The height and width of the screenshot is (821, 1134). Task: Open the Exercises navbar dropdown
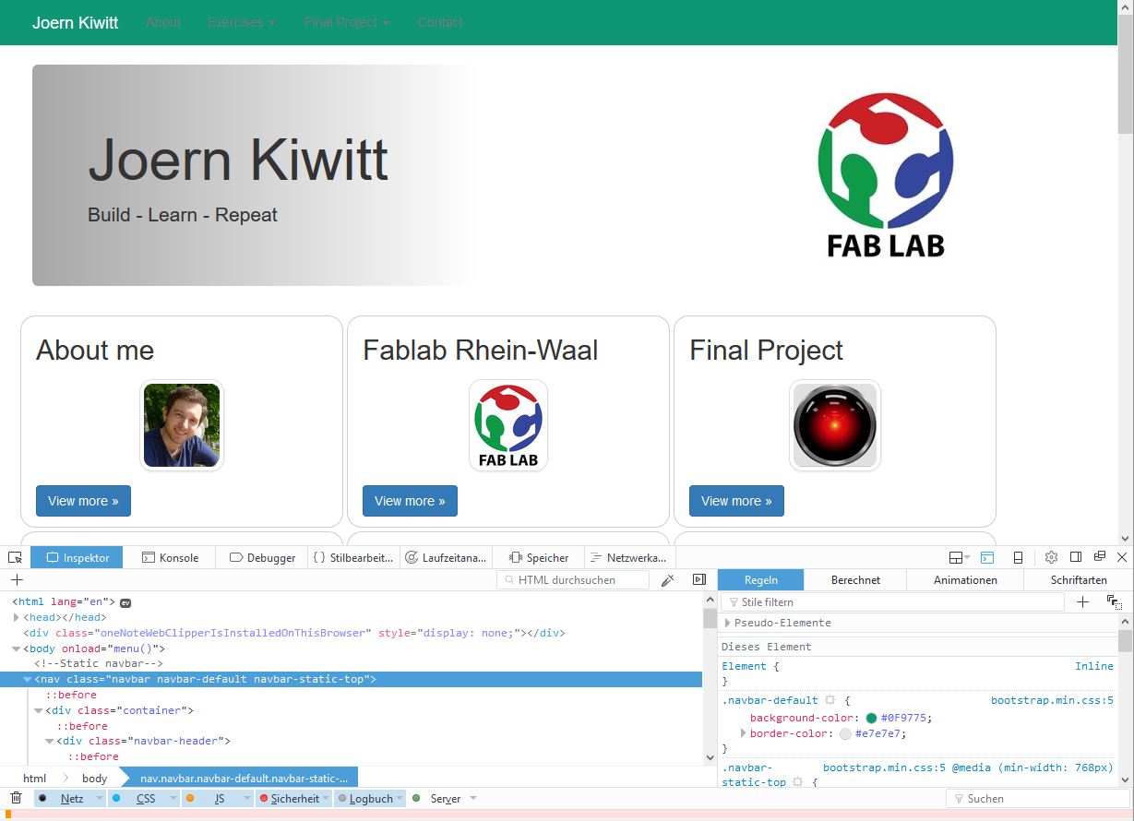[x=242, y=22]
